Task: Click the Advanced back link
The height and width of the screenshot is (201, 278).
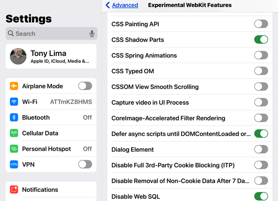Action: coord(125,5)
